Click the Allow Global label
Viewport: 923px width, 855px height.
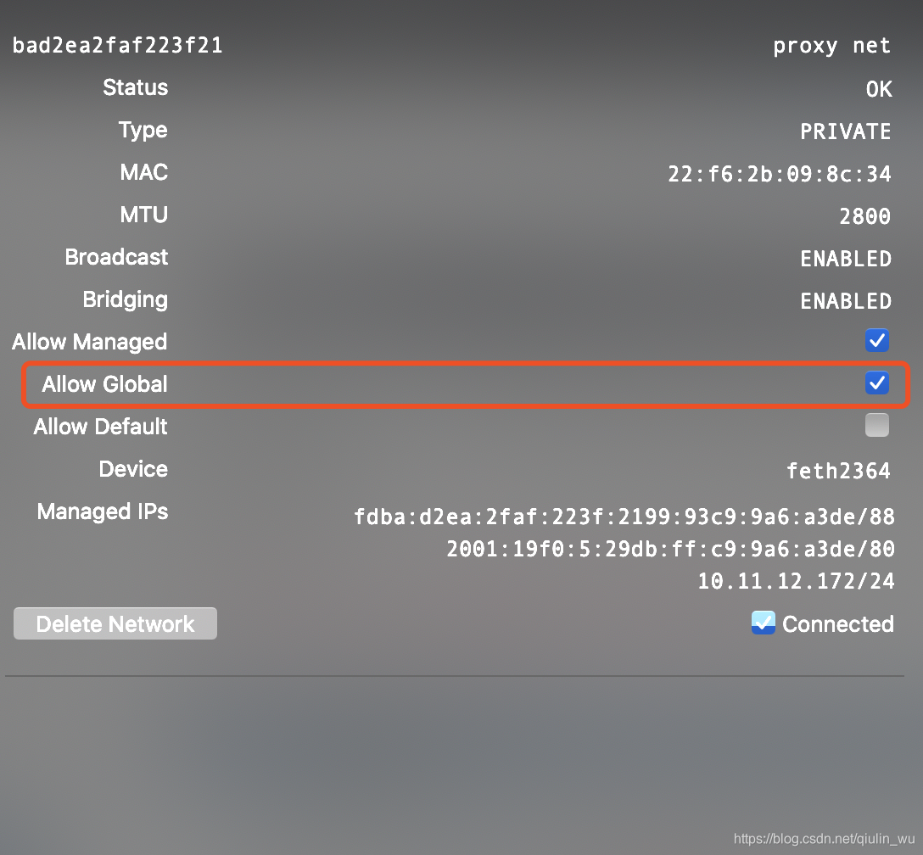(x=105, y=384)
